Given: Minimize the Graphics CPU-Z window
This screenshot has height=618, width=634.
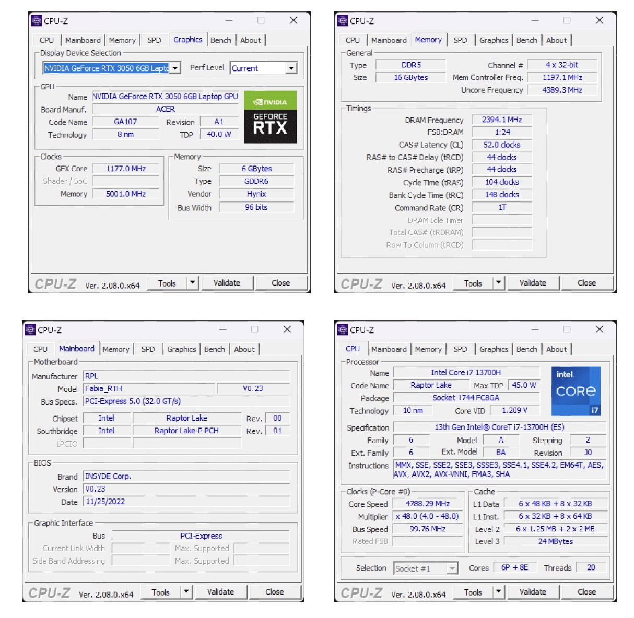Looking at the screenshot, I should 229,20.
